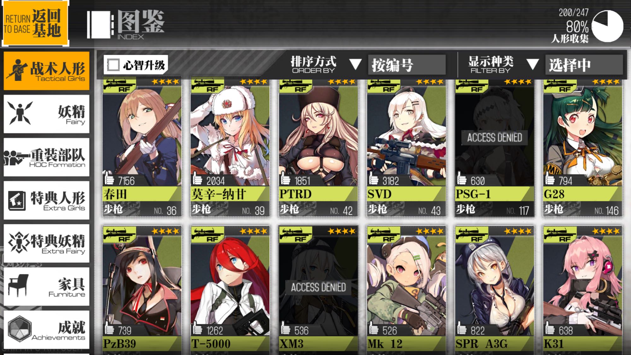This screenshot has height=355, width=631.
Task: Click the Extra Fairy emblem icon
Action: click(19, 243)
